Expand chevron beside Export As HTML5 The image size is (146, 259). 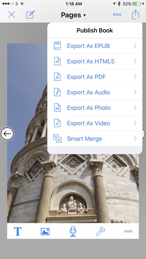135,61
